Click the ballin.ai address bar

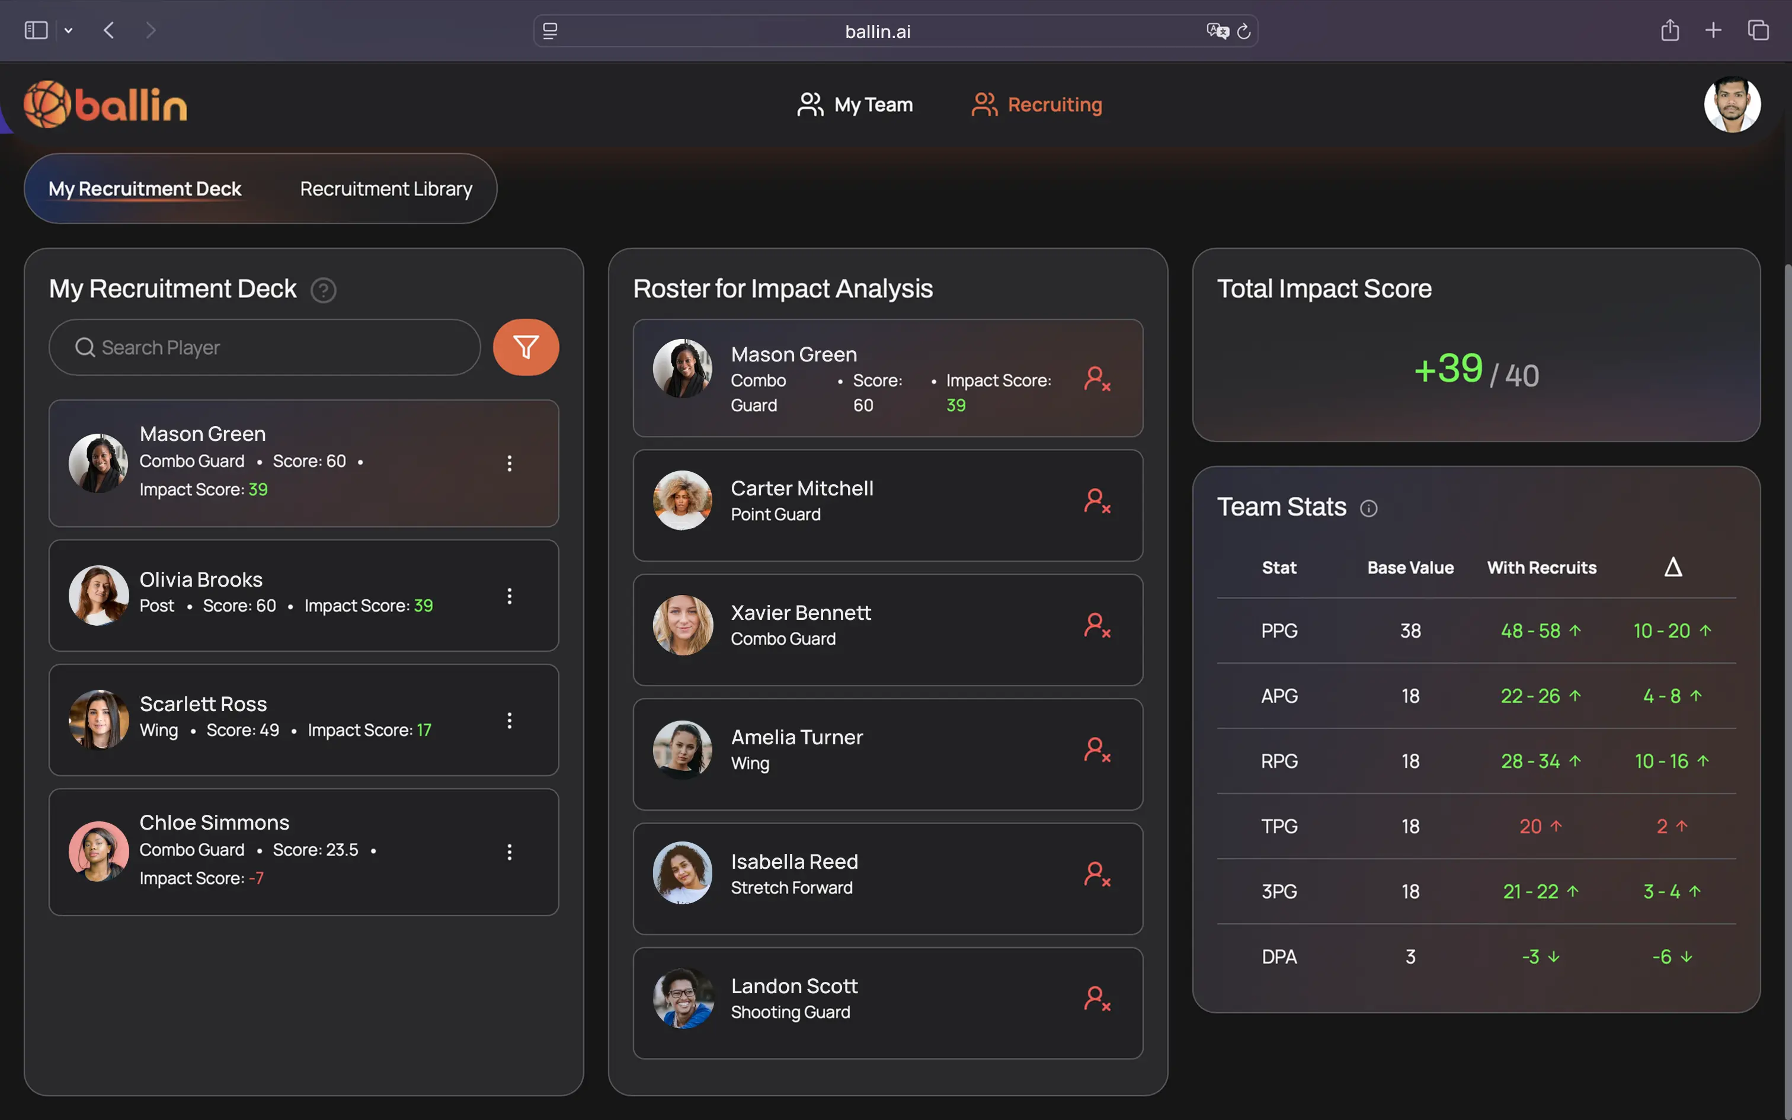tap(895, 31)
